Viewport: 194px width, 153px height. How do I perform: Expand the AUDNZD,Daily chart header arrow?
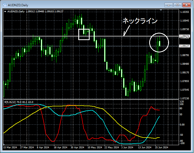(5, 12)
